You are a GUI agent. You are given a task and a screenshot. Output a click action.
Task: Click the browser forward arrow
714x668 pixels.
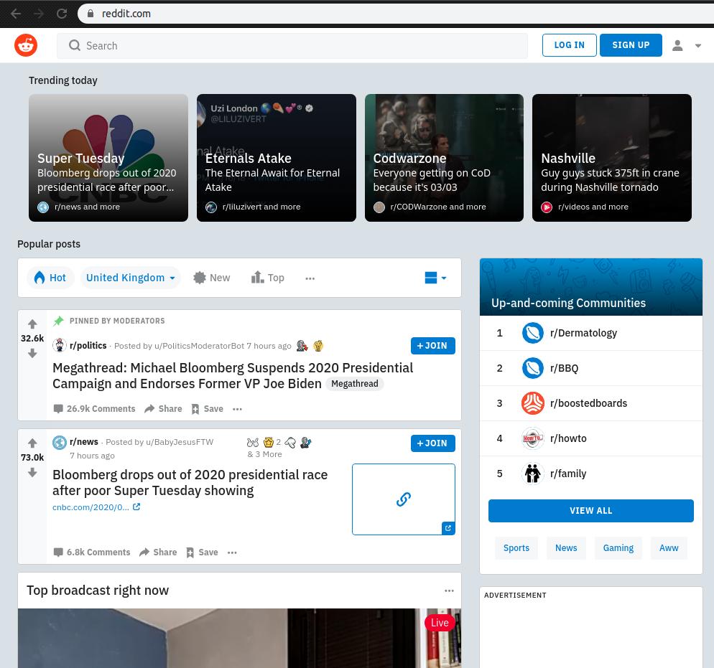[x=39, y=14]
